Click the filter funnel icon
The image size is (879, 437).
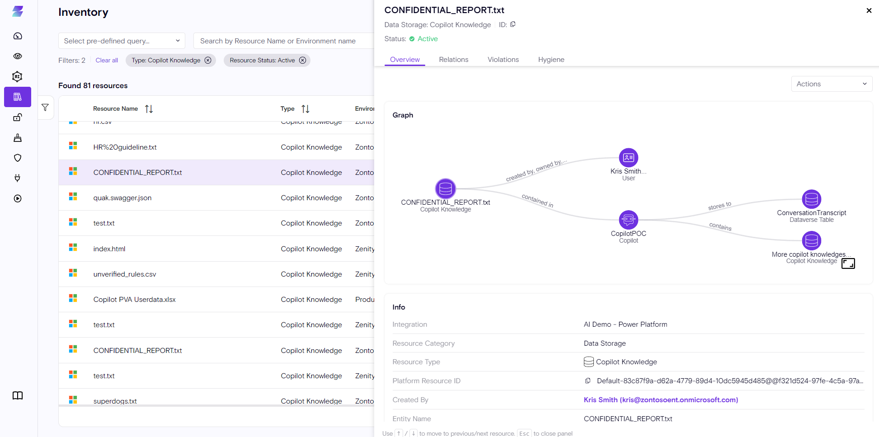(45, 108)
